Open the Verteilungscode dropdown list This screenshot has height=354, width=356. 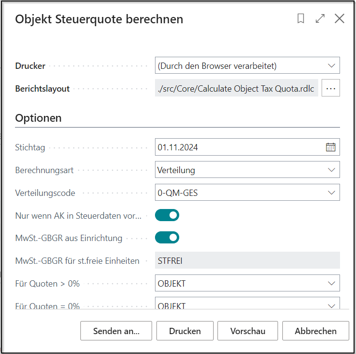tap(248, 193)
